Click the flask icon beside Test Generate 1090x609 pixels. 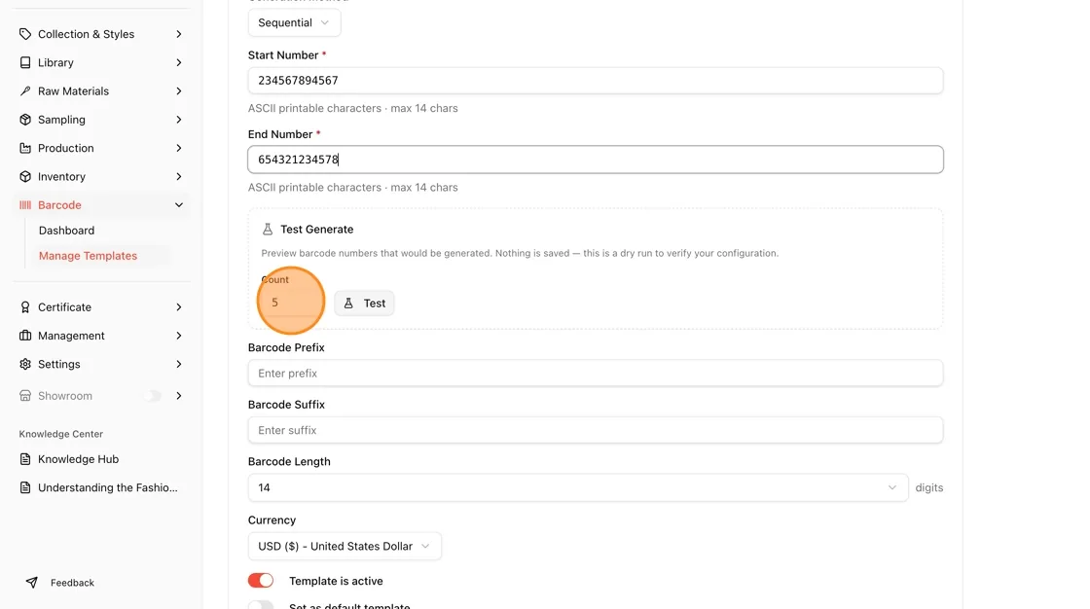268,229
